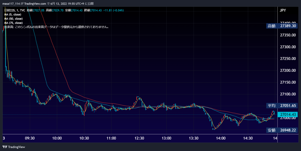Click the 27200.00 price axis value
Image resolution: width=301 pixels, height=151 pixels.
288,70
